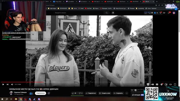Start voice search with the microphone
The width and height of the screenshot is (180, 101).
113,13
